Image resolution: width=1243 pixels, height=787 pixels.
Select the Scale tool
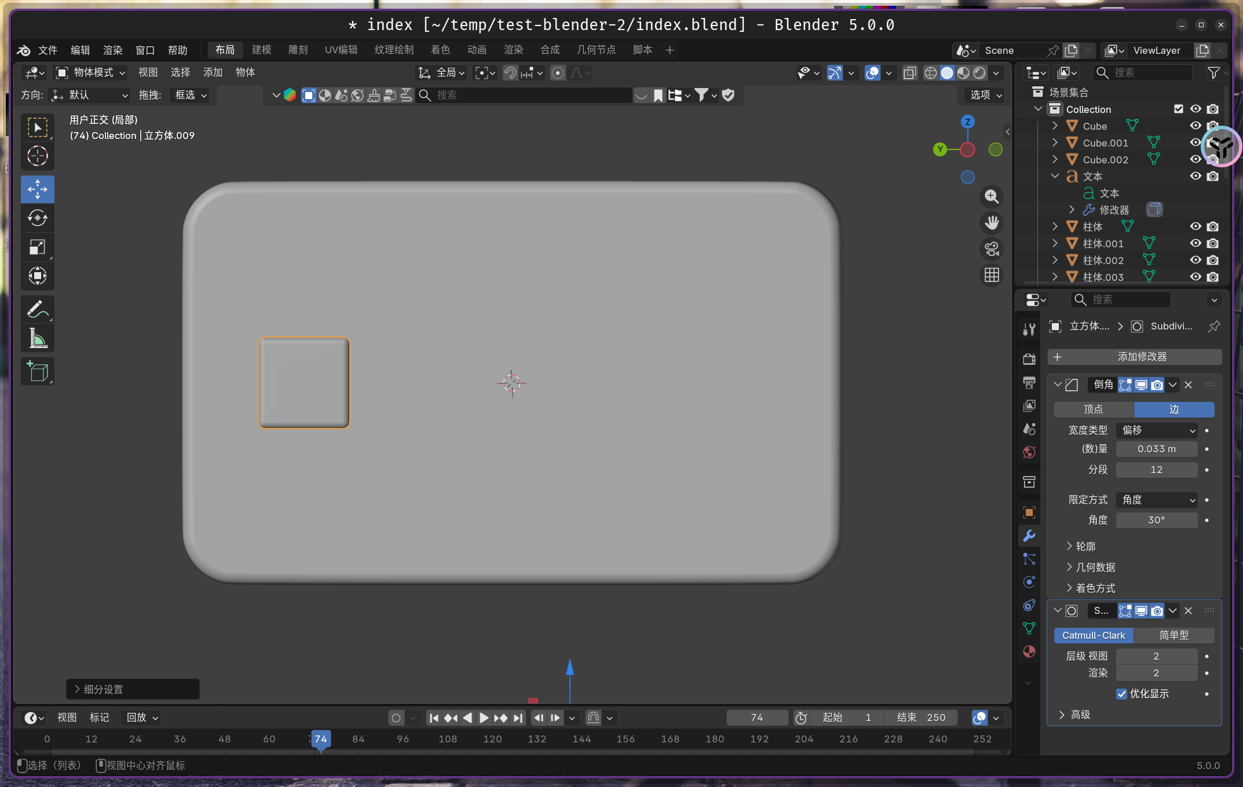38,247
